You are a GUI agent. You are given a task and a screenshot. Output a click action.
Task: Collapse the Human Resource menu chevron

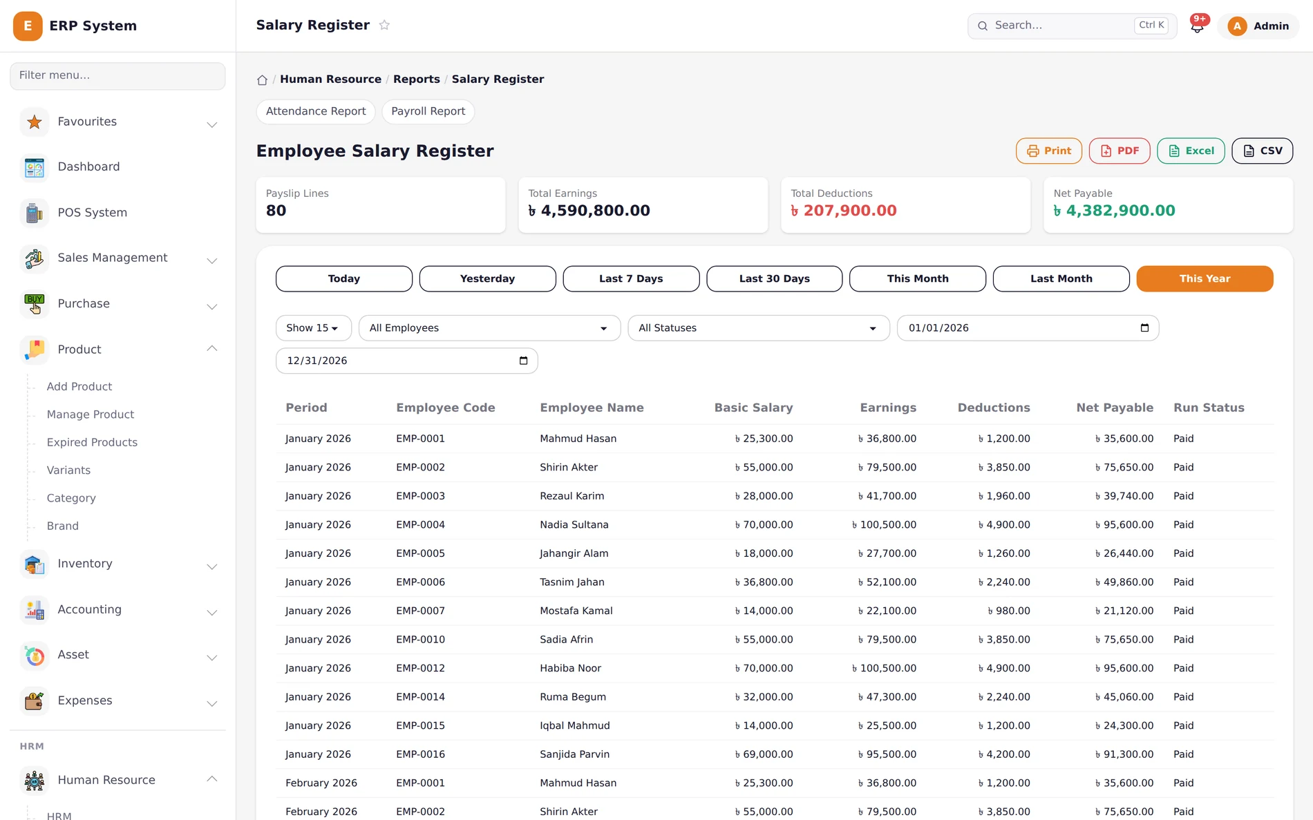pyautogui.click(x=212, y=779)
